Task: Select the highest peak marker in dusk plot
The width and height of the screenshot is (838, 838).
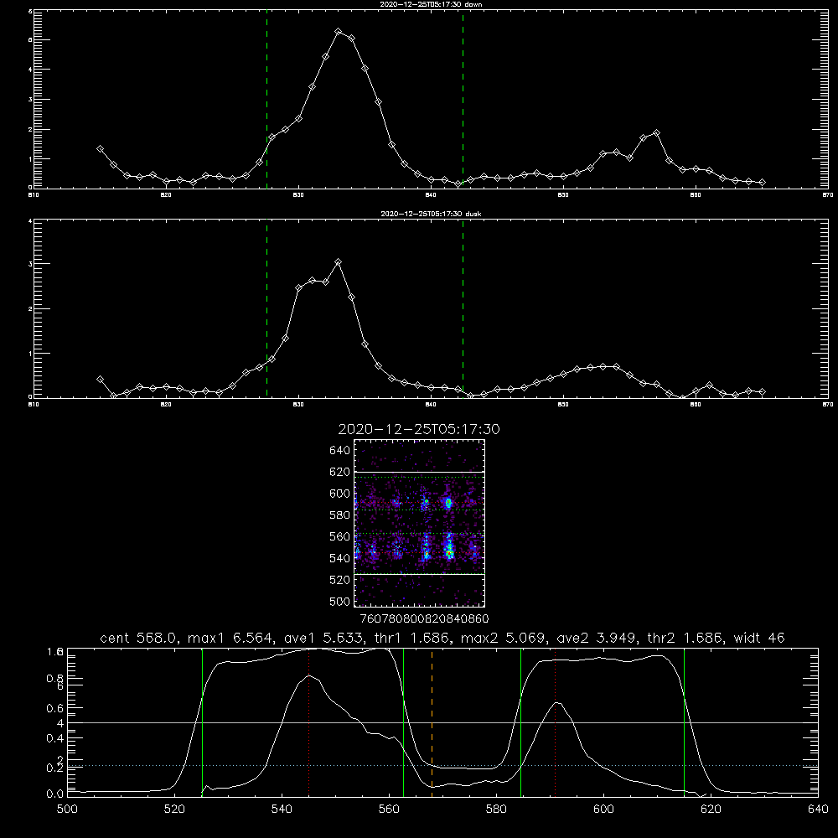Action: pos(338,261)
